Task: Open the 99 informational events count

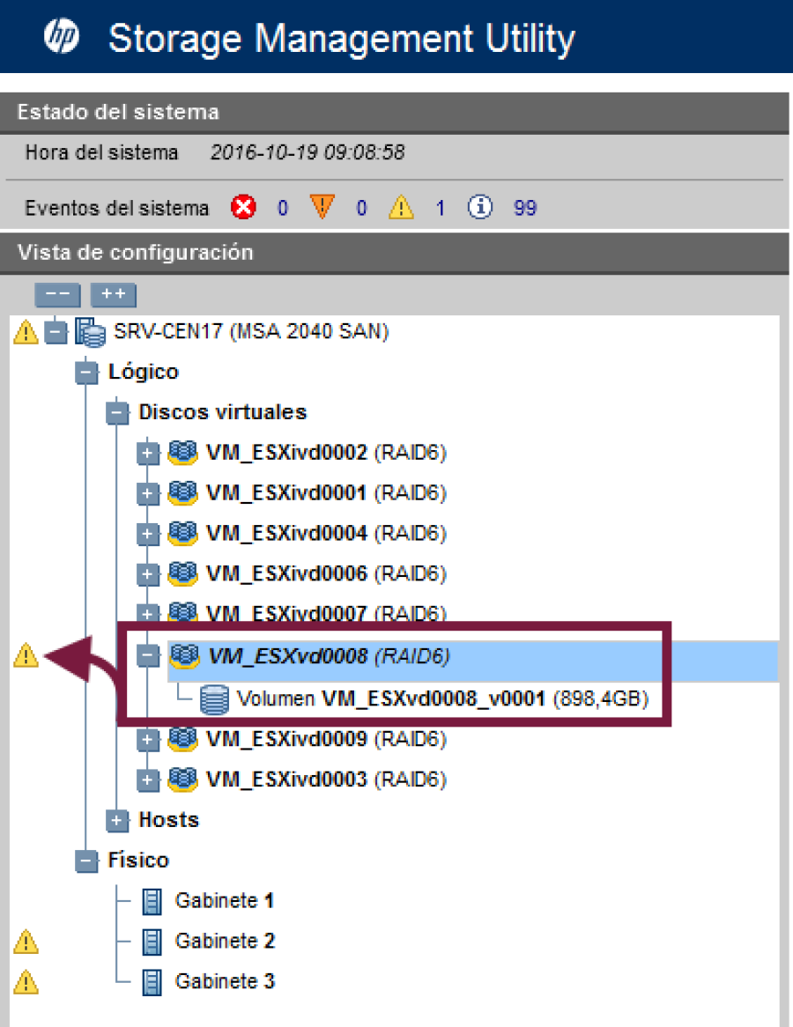Action: [x=524, y=208]
